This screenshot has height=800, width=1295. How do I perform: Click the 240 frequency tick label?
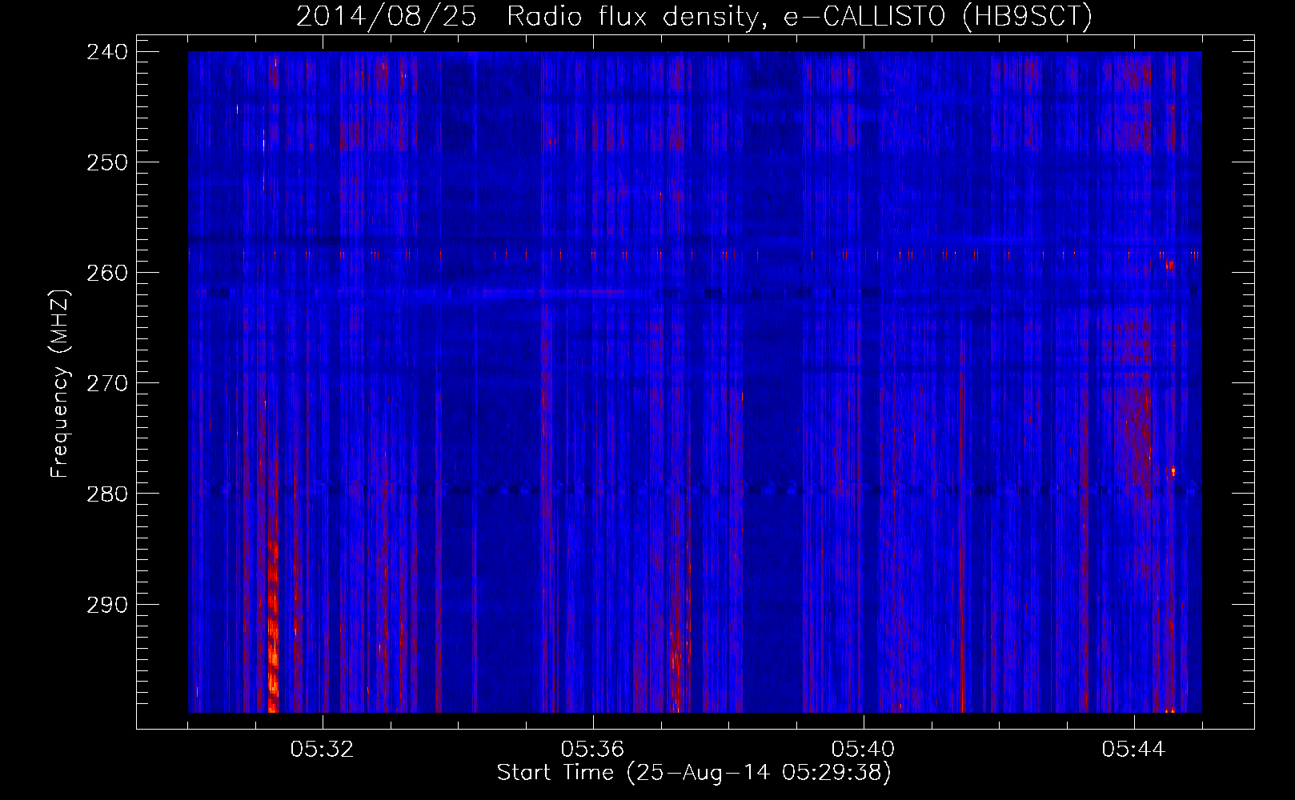[106, 52]
